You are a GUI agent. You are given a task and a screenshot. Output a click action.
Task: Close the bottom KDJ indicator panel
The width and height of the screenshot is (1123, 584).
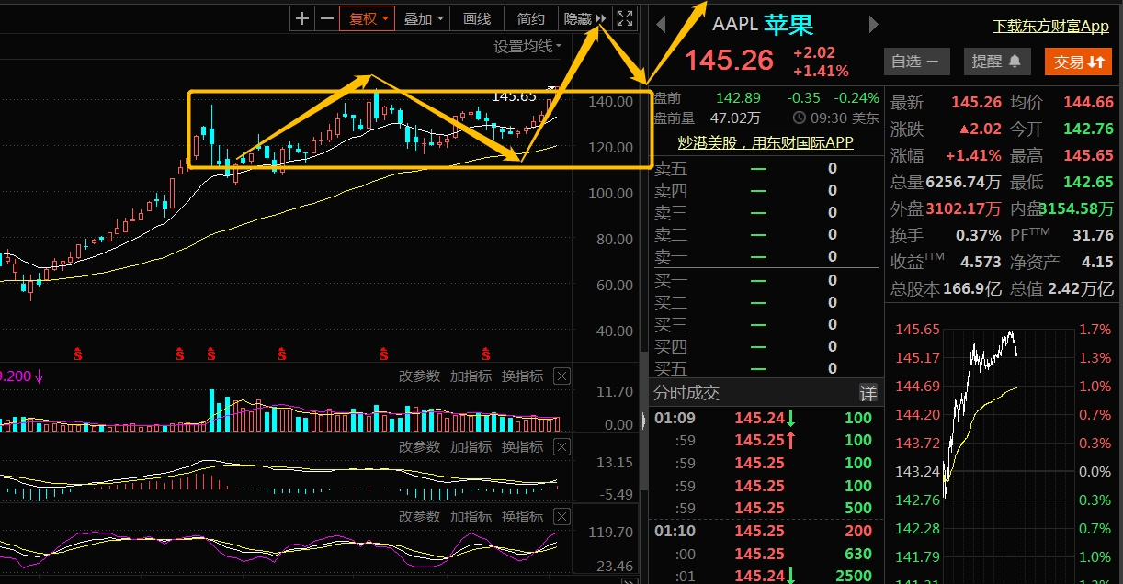click(x=562, y=518)
